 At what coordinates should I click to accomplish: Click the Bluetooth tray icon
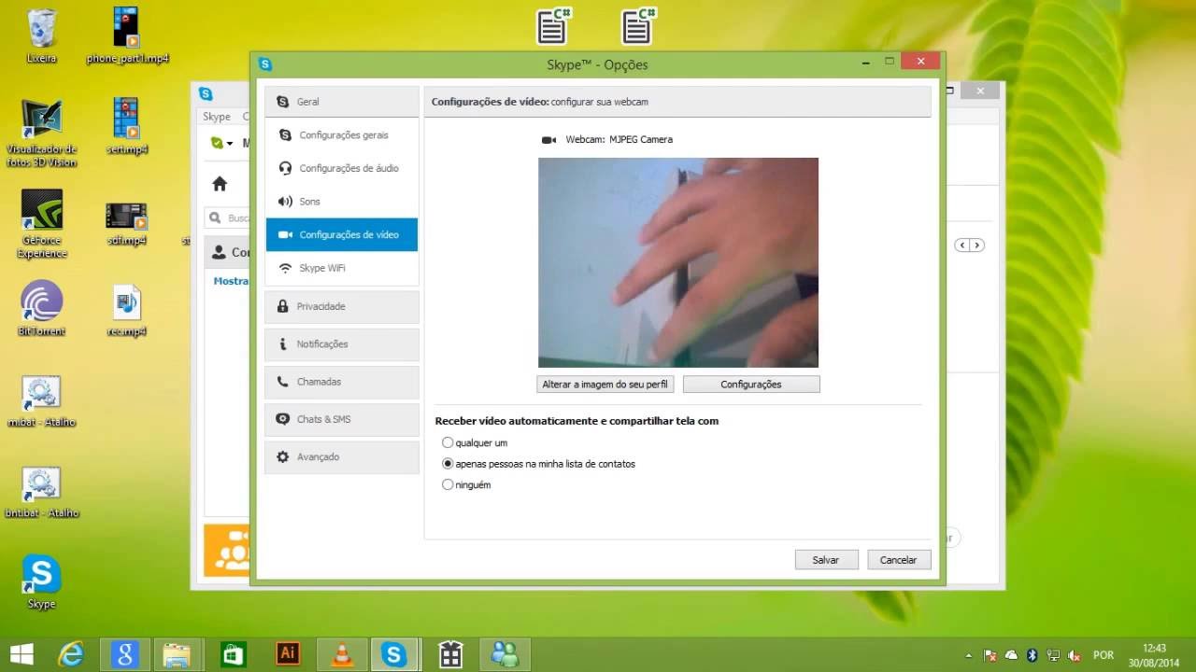(x=1032, y=655)
